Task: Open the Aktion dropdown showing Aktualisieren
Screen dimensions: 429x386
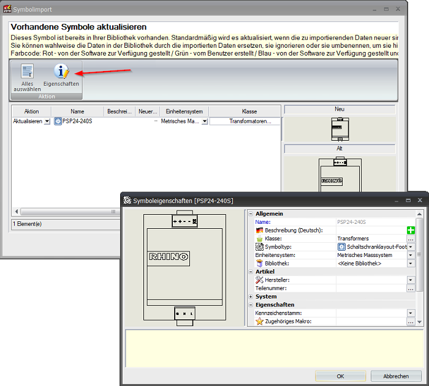Action: point(47,122)
